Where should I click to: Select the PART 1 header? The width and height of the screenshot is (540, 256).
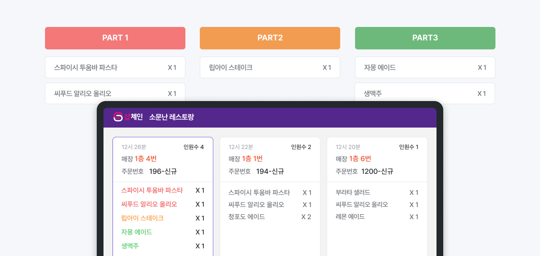click(115, 38)
